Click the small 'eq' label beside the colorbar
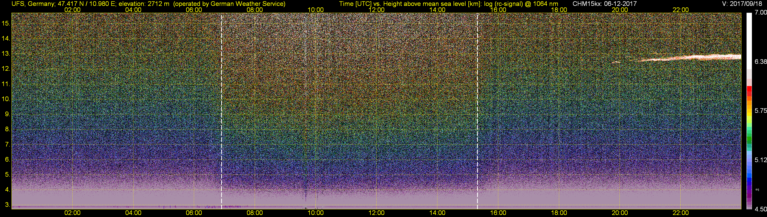767x217 pixels. (x=757, y=189)
